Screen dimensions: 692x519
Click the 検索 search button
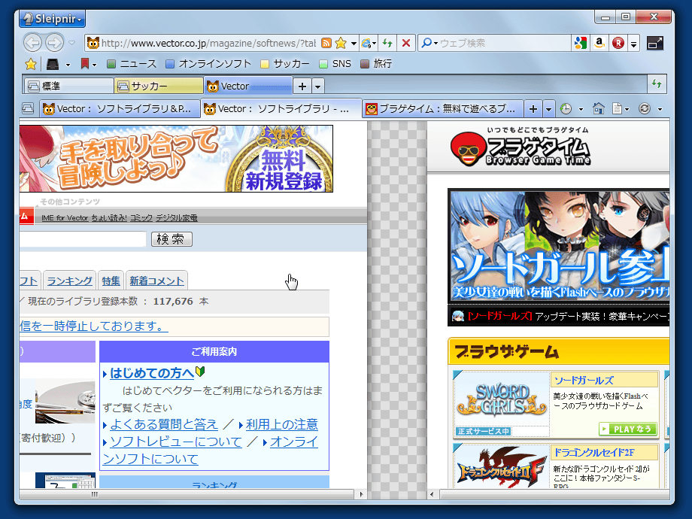click(171, 239)
